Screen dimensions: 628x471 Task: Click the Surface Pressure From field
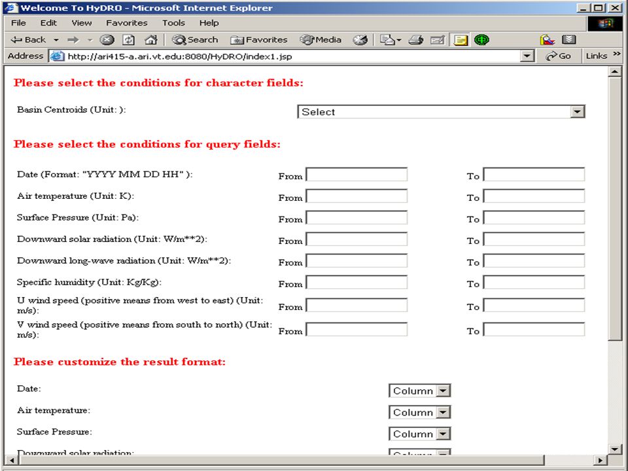(357, 218)
